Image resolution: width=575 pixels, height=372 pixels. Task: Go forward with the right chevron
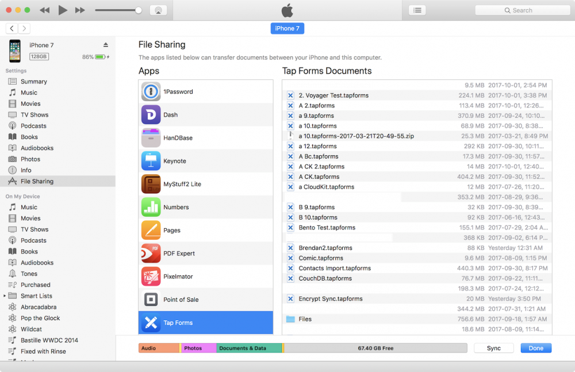coord(24,28)
